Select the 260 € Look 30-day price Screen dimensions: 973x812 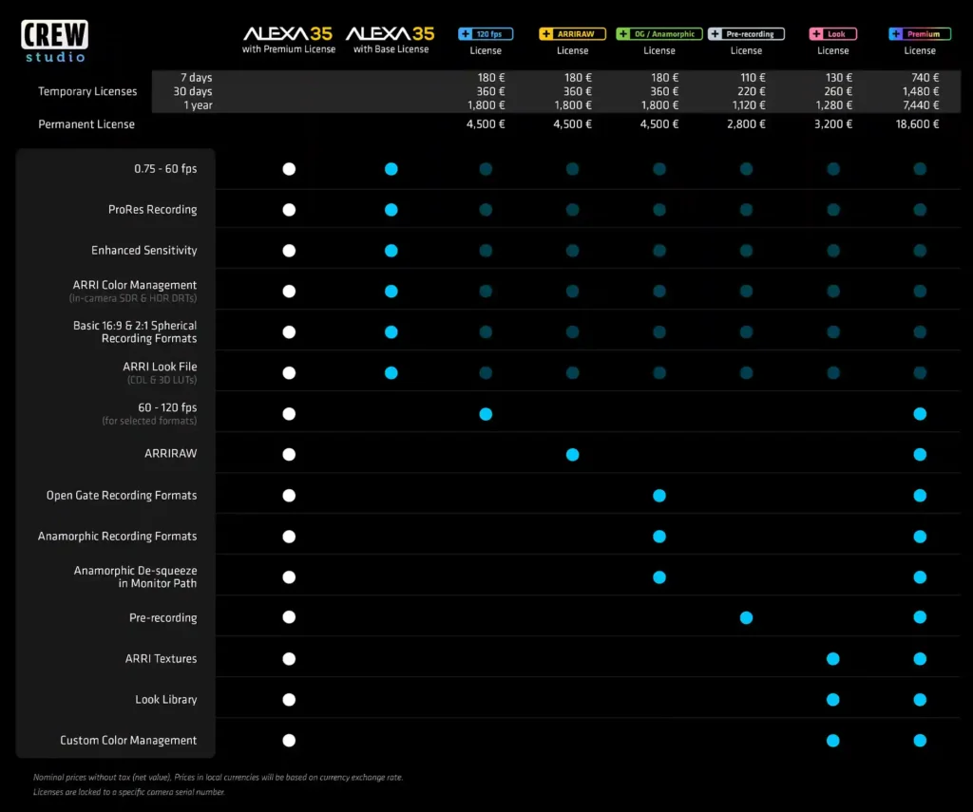click(838, 91)
